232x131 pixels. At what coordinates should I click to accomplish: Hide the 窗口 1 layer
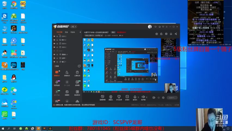coord(54,62)
